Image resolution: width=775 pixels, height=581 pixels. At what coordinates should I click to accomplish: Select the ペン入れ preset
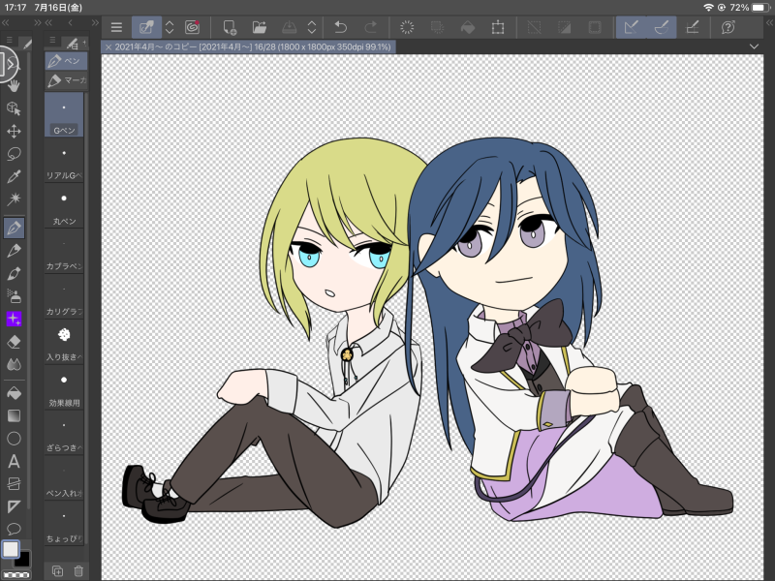point(64,478)
